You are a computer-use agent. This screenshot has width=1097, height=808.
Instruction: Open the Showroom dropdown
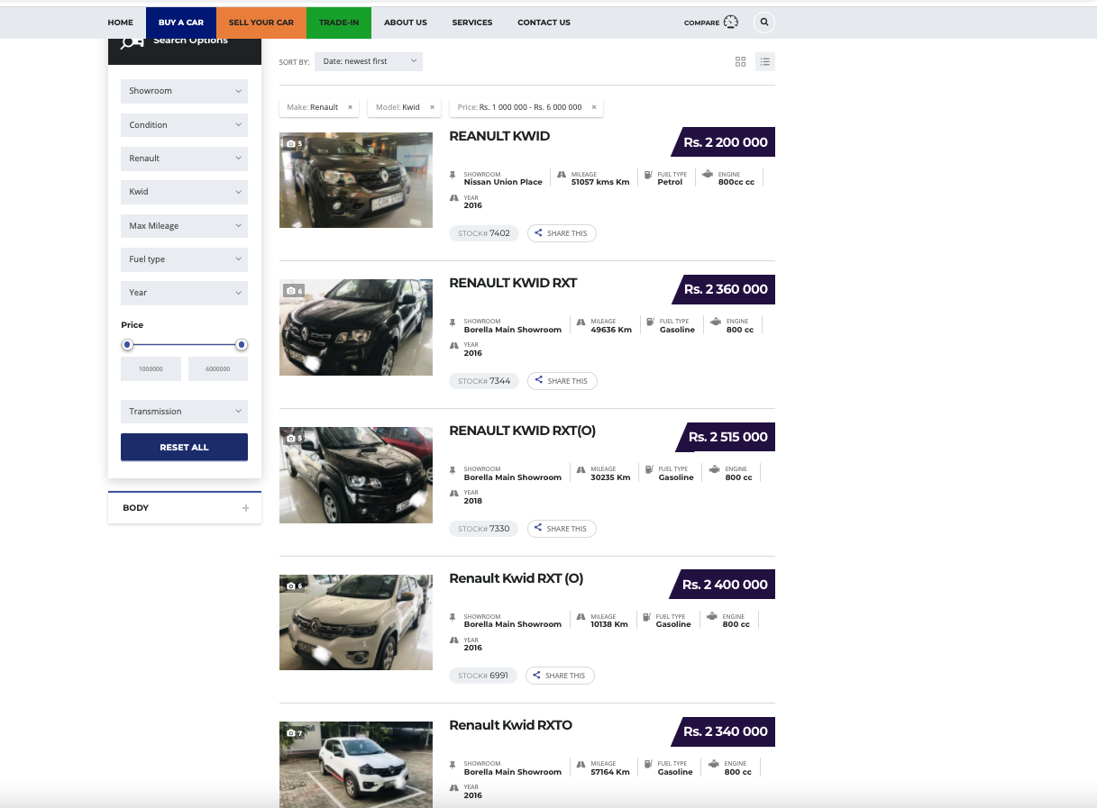[184, 91]
